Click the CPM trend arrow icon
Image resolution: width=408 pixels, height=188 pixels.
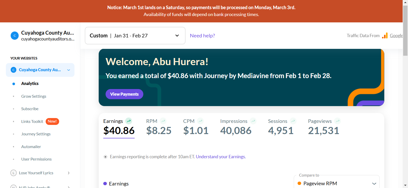click(x=200, y=121)
